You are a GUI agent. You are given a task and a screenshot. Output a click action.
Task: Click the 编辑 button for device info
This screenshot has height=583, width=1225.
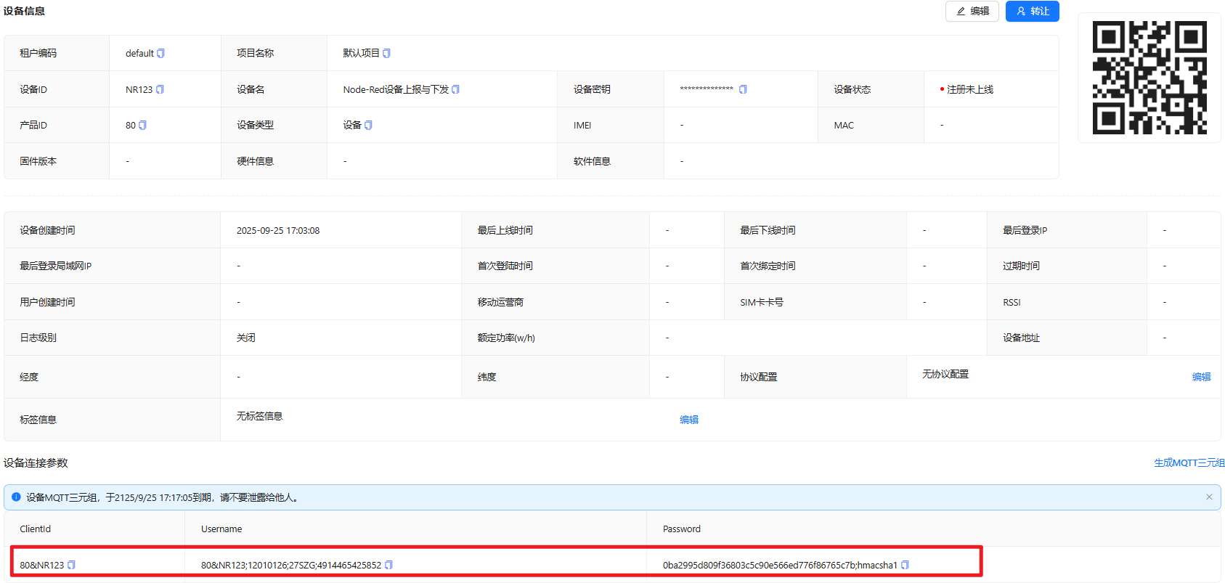(972, 12)
